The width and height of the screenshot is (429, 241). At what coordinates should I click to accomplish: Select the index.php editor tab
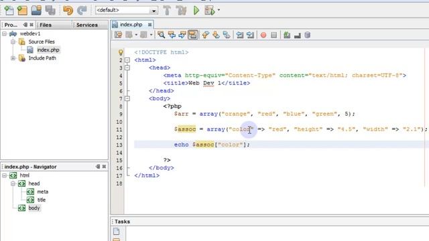131,25
